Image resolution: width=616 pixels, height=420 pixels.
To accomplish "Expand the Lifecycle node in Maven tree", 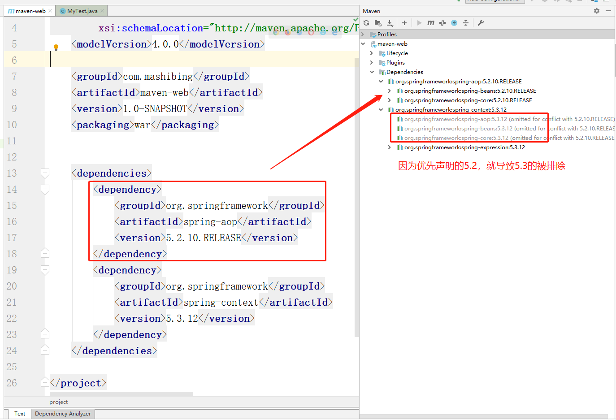I will (x=372, y=53).
